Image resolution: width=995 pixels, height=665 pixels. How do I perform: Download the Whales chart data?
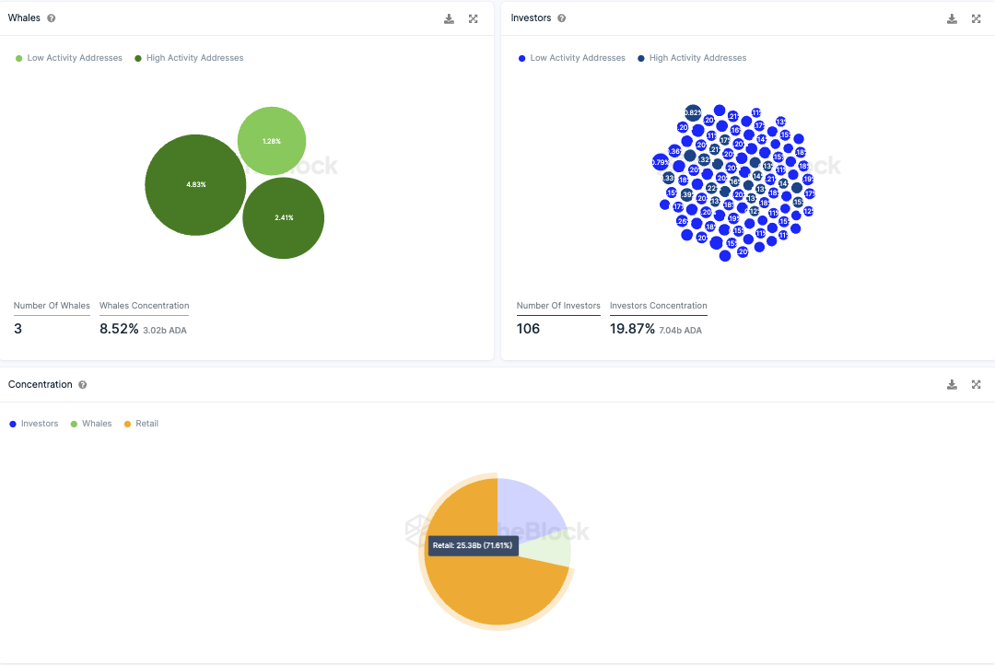coord(449,19)
